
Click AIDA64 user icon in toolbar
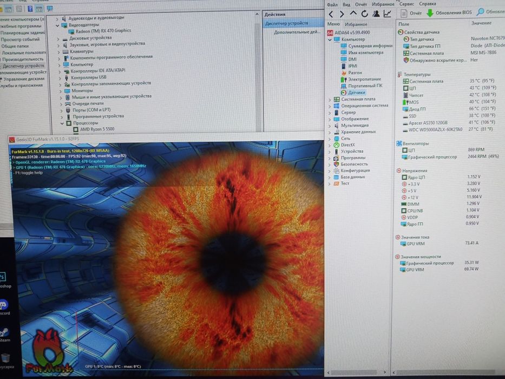tap(376, 14)
